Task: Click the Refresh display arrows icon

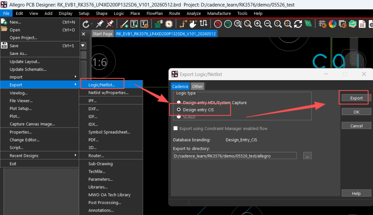Action: pos(298,24)
